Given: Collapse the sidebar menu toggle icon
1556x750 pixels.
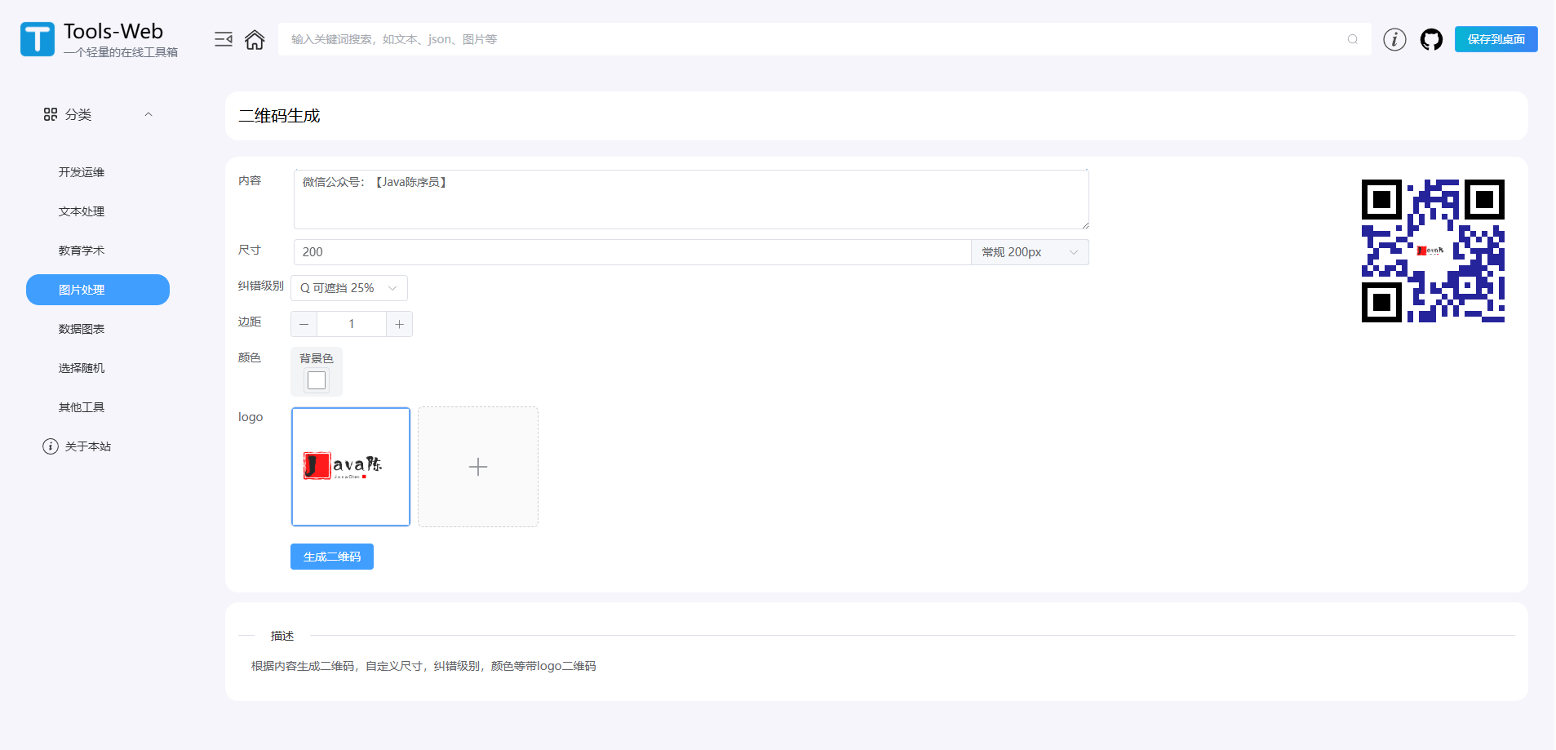Looking at the screenshot, I should pyautogui.click(x=224, y=39).
